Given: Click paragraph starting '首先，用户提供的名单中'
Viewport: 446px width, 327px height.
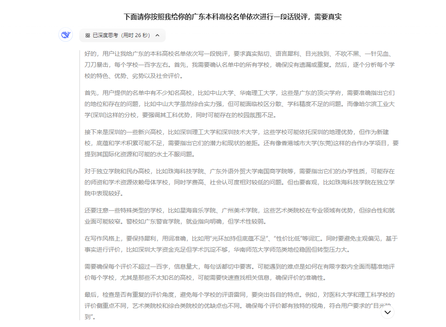Looking at the screenshot, I should (239, 104).
